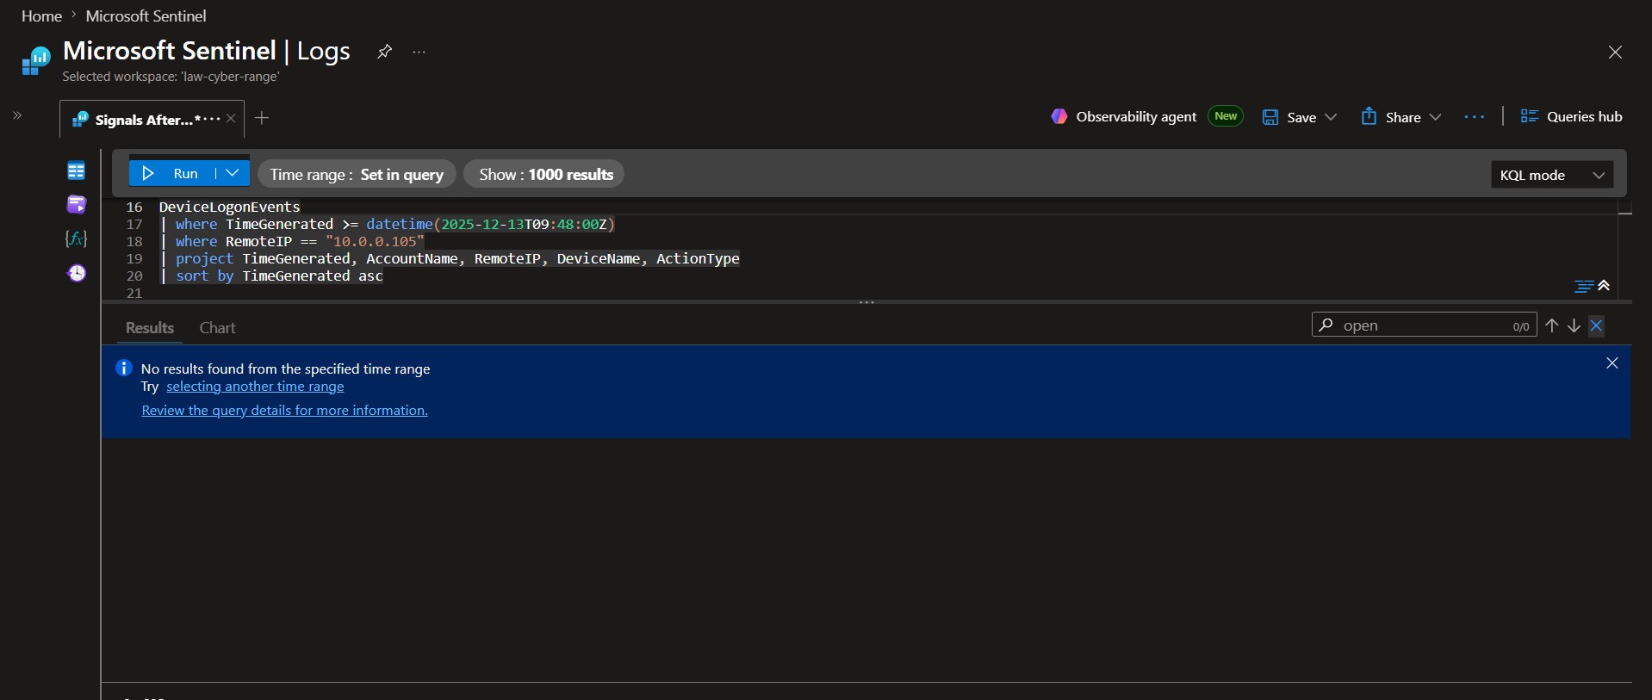The width and height of the screenshot is (1652, 700).
Task: Share the query
Action: [1391, 116]
